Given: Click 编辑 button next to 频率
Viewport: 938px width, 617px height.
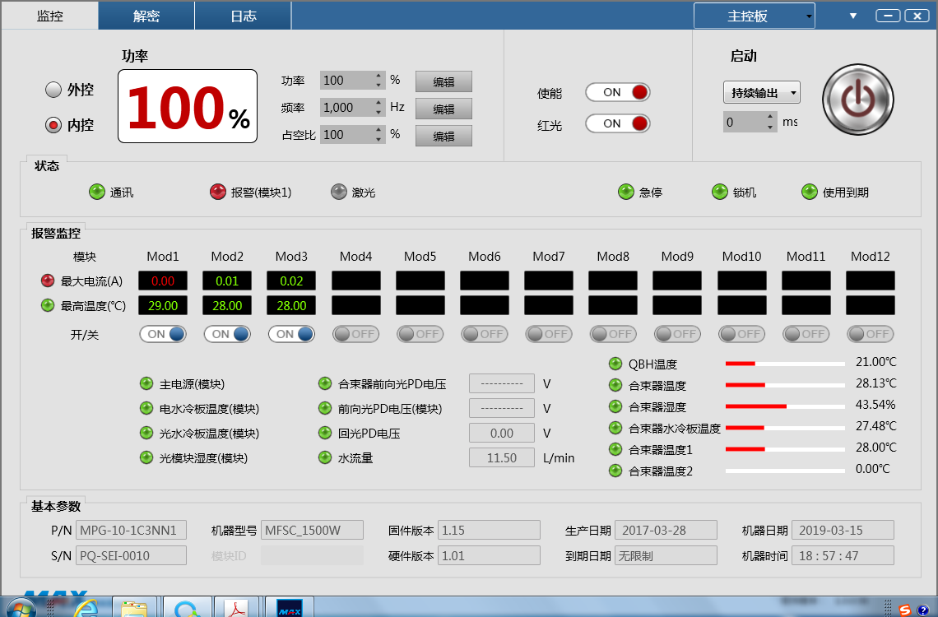Looking at the screenshot, I should pyautogui.click(x=443, y=109).
